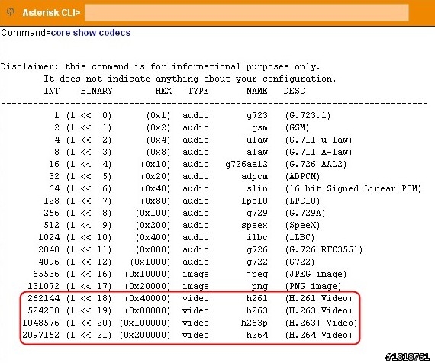Click the '(G.711 A-law)' description
This screenshot has width=435, height=363.
coord(318,152)
